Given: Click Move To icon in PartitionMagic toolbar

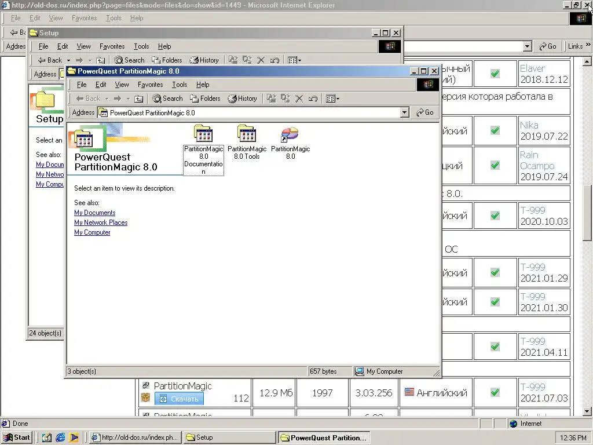Looking at the screenshot, I should pyautogui.click(x=271, y=99).
